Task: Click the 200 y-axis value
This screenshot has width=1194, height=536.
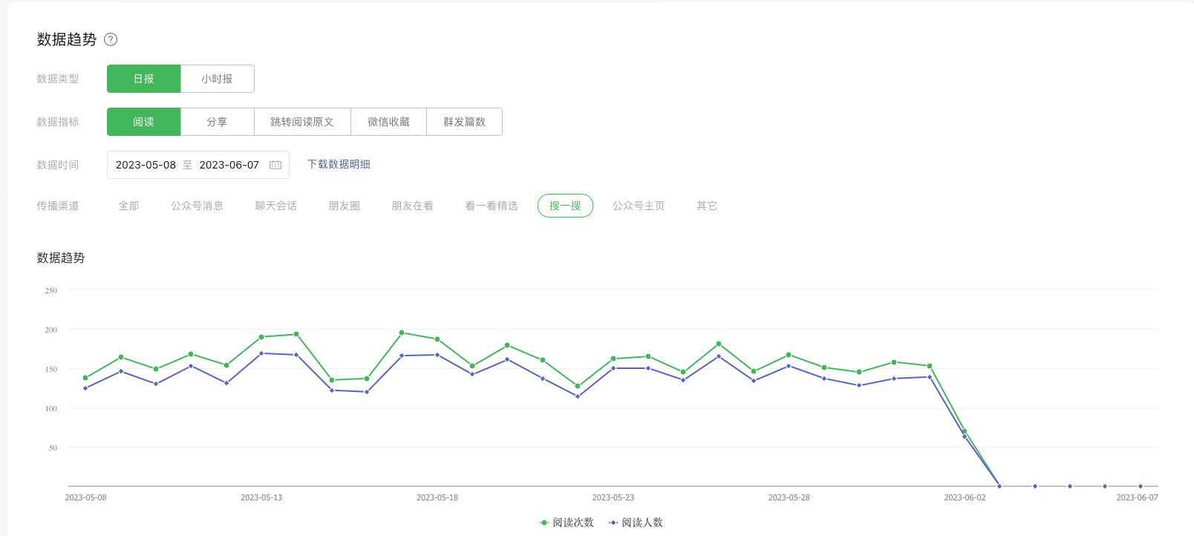Action: [x=50, y=330]
